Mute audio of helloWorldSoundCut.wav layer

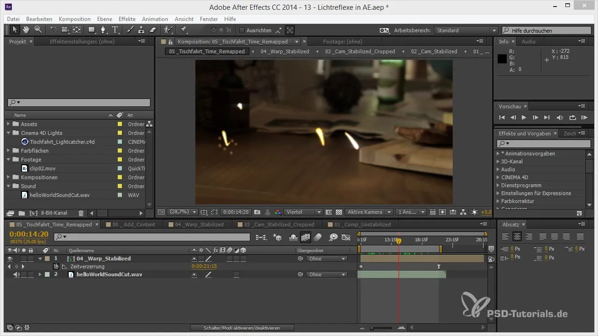pyautogui.click(x=17, y=274)
